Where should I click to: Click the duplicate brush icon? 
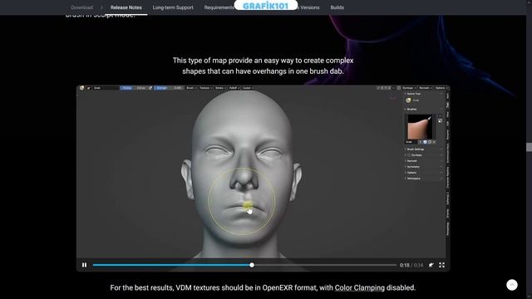click(x=430, y=142)
